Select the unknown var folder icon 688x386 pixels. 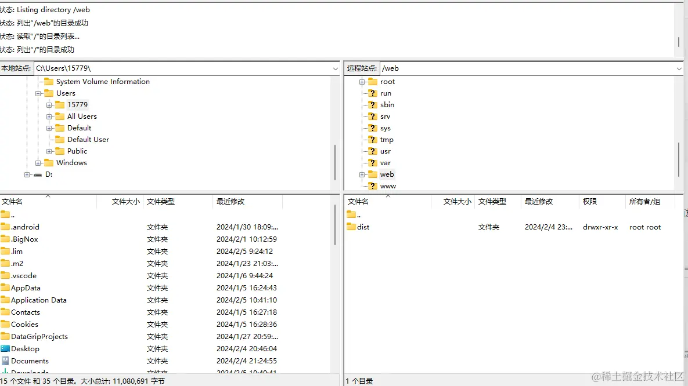click(373, 163)
